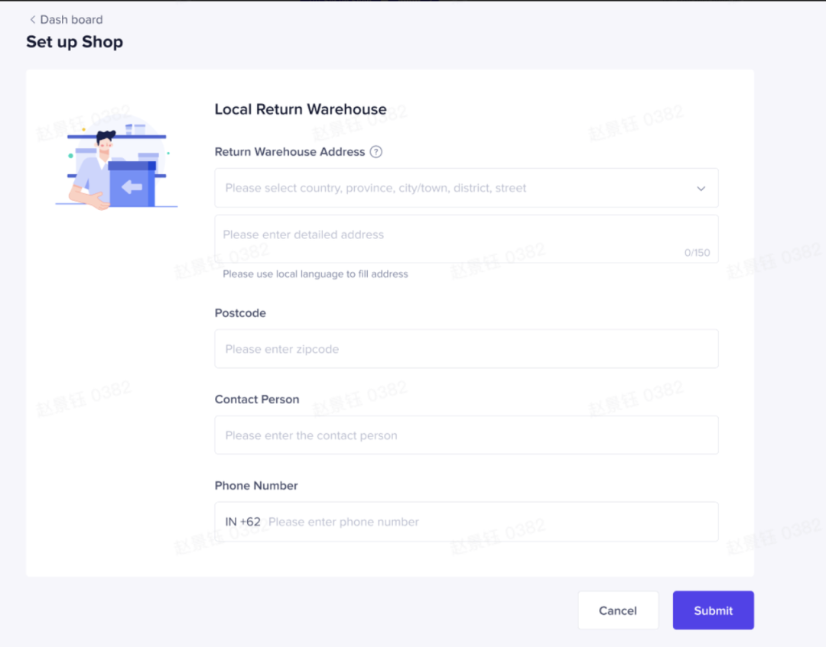Click the Postcode zipcode input field
826x647 pixels.
pyautogui.click(x=467, y=349)
